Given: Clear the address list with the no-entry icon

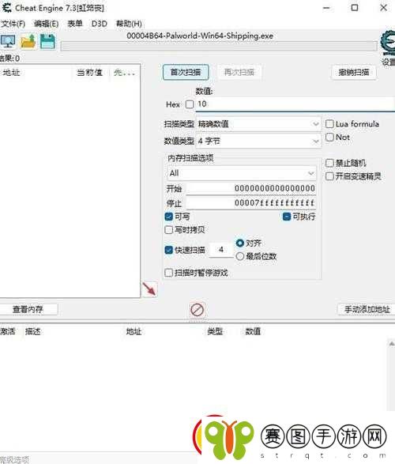Looking at the screenshot, I should [x=197, y=310].
